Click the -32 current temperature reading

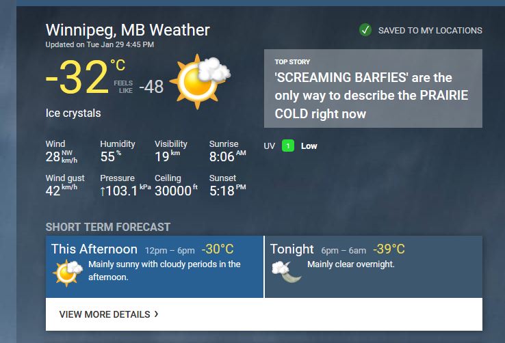[77, 77]
